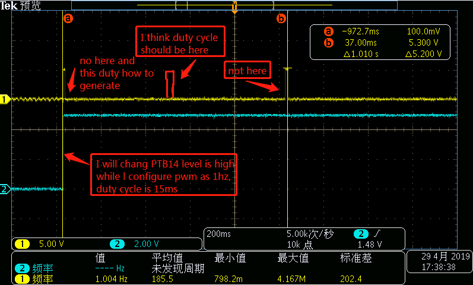473x285 pixels.
Task: Click channel 2 badge in measurement row
Action: tap(22, 268)
